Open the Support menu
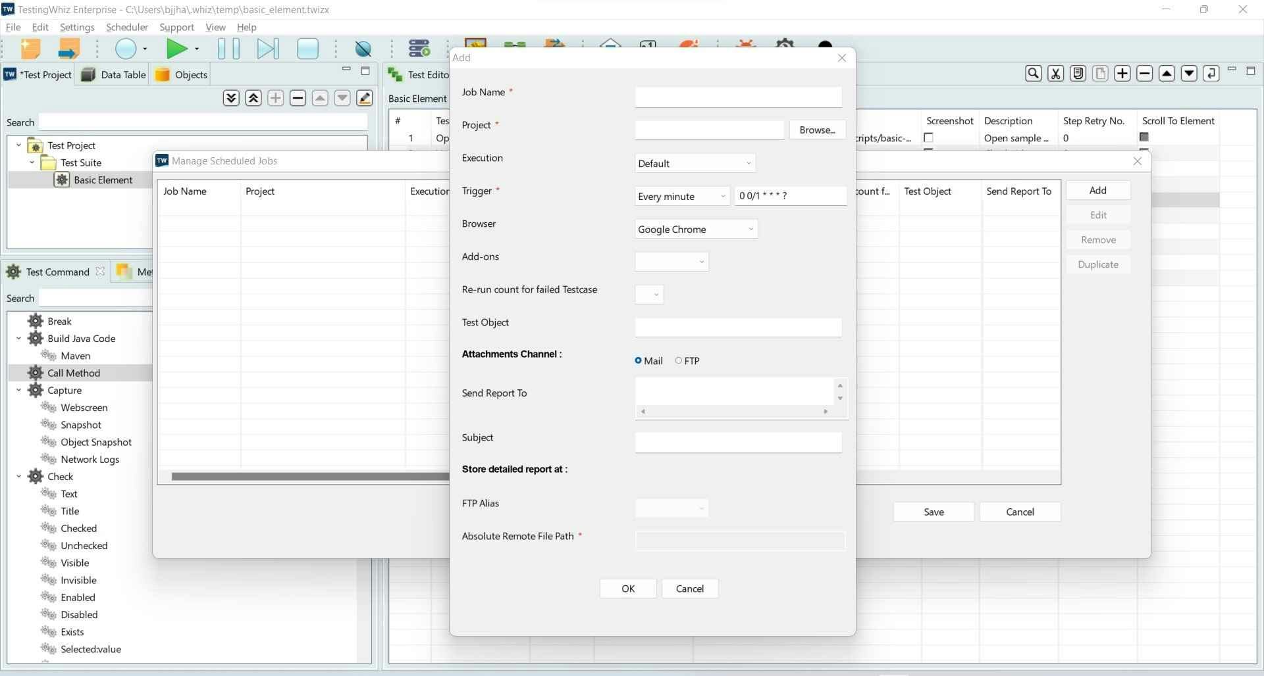This screenshot has width=1264, height=676. (x=176, y=27)
